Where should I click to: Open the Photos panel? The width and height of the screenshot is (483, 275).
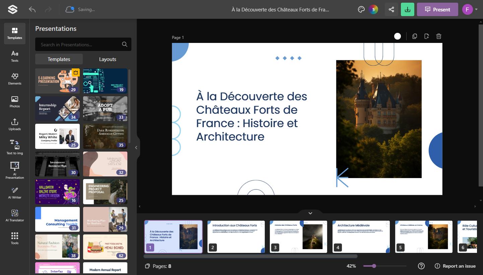coord(14,102)
